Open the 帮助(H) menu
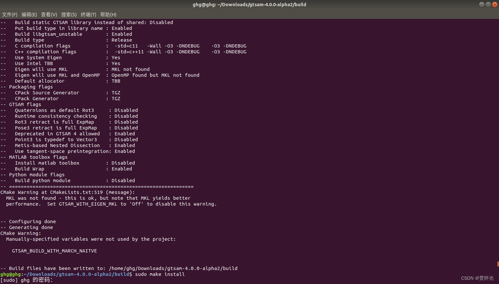This screenshot has height=284, width=499. tap(108, 15)
